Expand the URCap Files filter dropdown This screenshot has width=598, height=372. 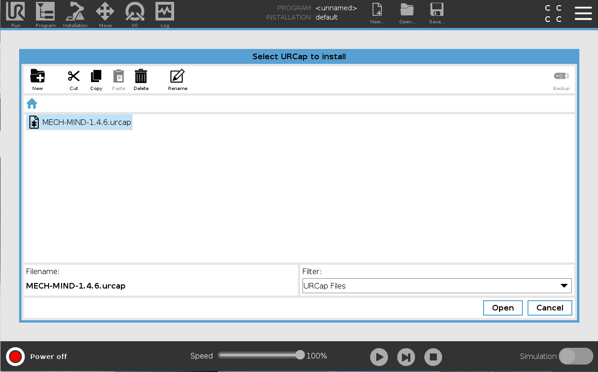tap(436, 286)
